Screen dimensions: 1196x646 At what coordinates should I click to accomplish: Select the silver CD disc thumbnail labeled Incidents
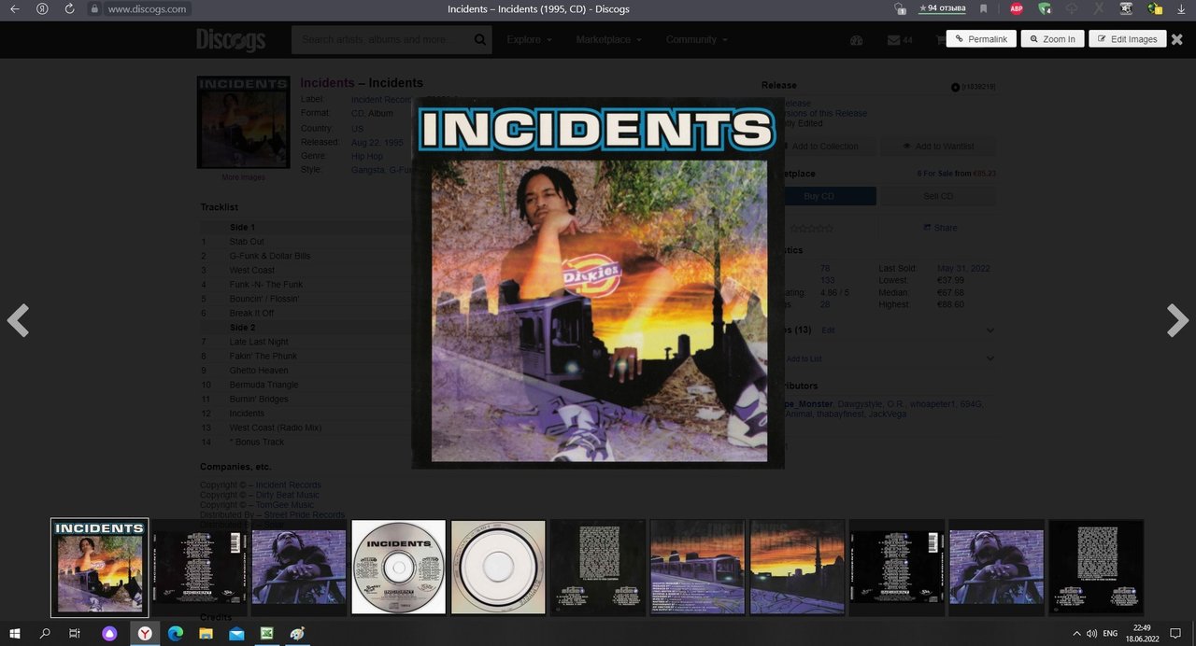point(398,567)
